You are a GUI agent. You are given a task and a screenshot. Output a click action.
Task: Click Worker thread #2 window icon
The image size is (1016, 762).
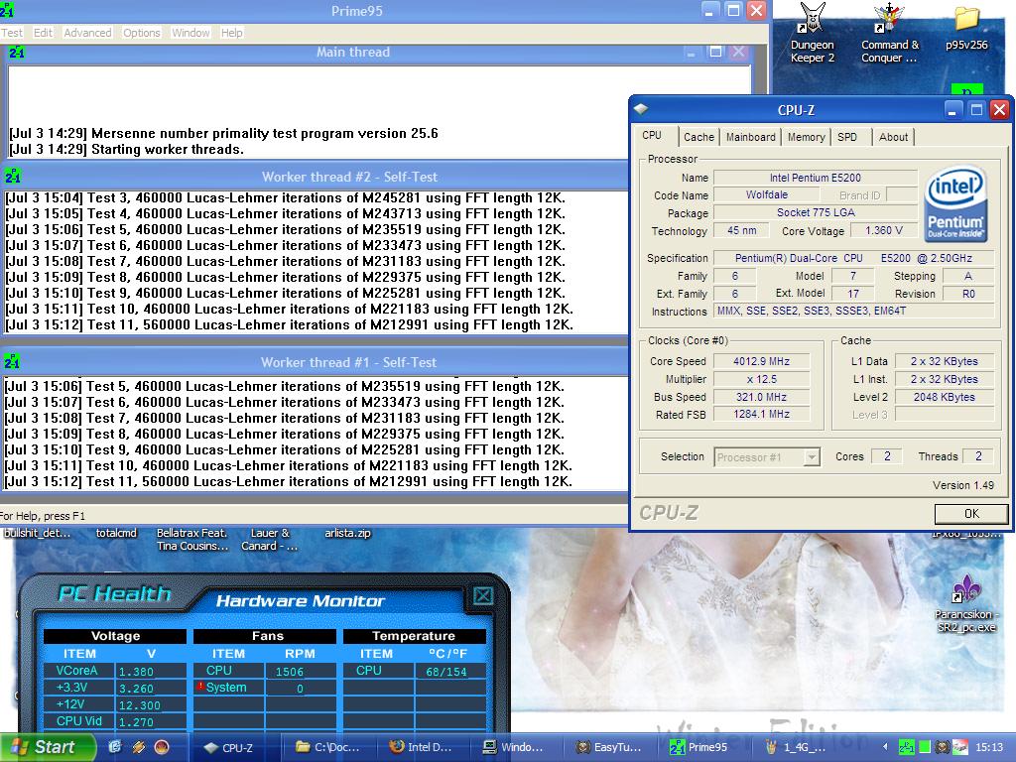pyautogui.click(x=13, y=176)
